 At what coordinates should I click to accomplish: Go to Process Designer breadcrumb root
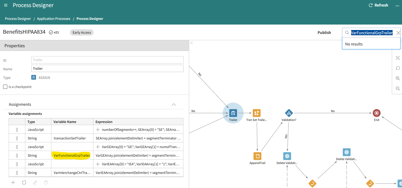(x=18, y=19)
